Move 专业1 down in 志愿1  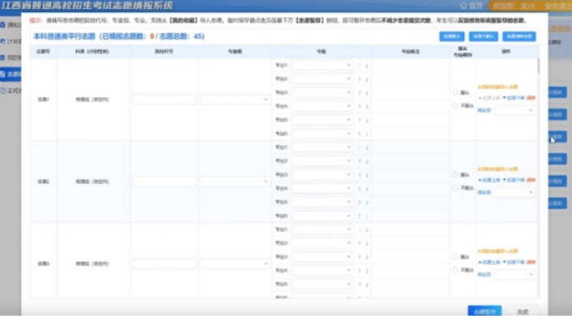point(367,65)
